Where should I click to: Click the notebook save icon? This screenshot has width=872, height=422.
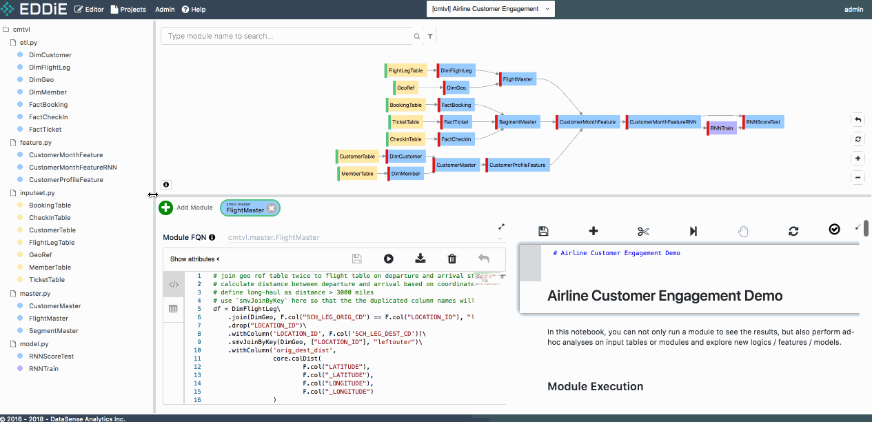coord(543,231)
